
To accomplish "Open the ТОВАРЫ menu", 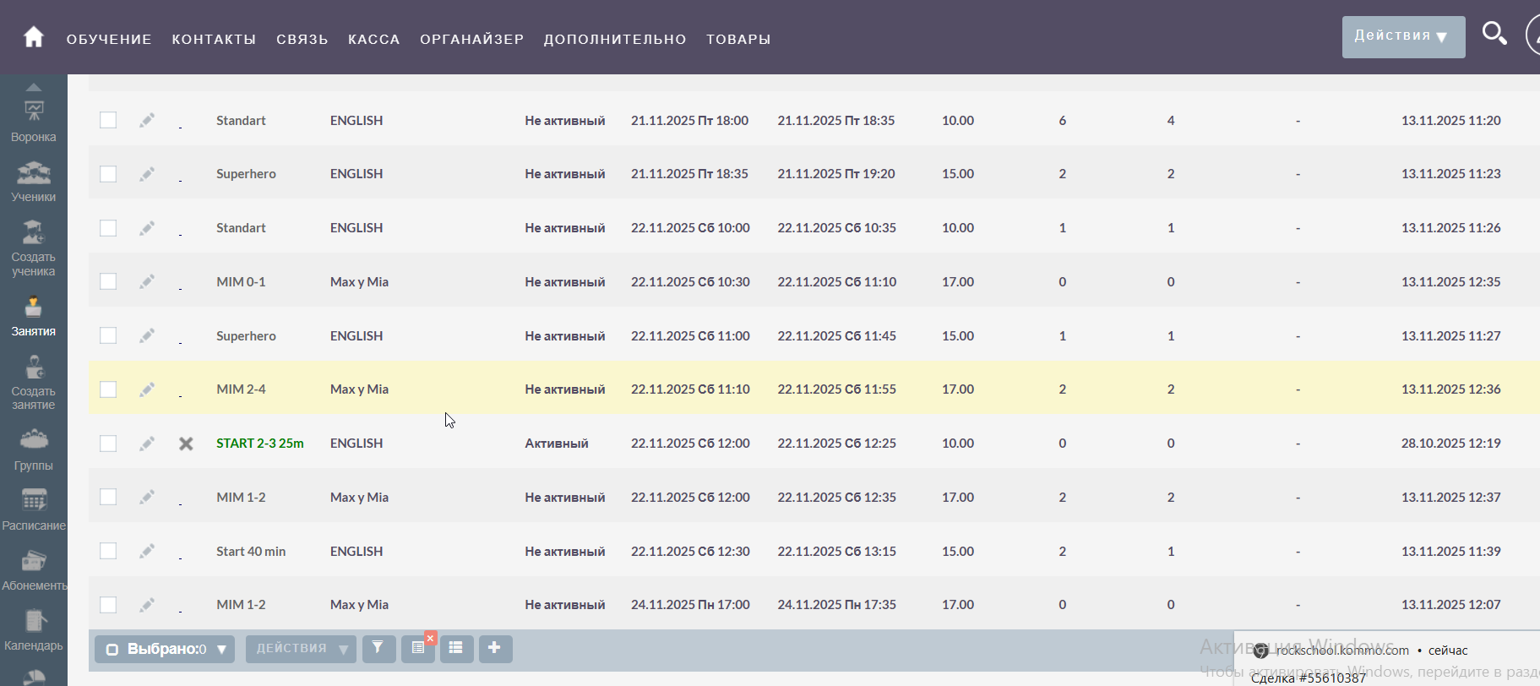I will tap(738, 40).
